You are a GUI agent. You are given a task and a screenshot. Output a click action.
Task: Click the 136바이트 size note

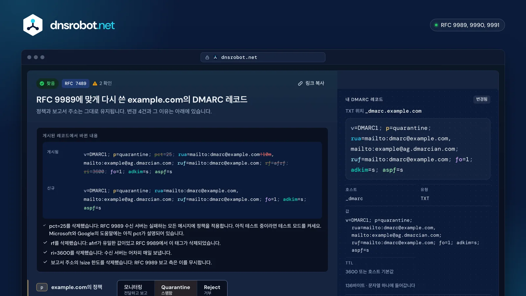380,285
